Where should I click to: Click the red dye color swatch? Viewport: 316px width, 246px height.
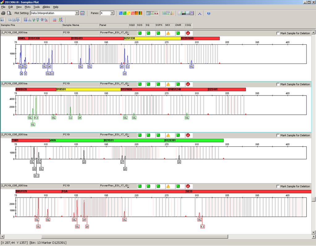tap(133, 13)
